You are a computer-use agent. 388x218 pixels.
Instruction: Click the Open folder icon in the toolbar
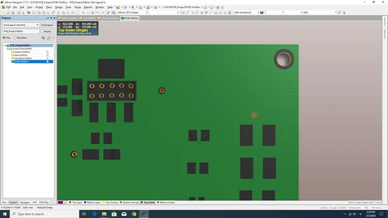click(x=8, y=12)
